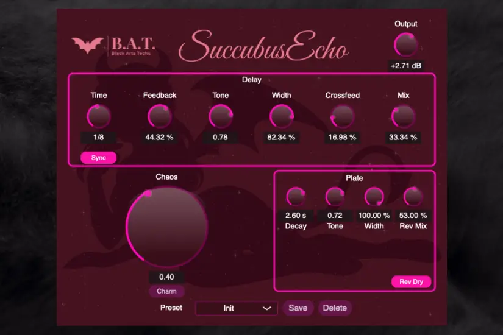The image size is (503, 335).
Task: Click the Save preset button
Action: coord(298,308)
